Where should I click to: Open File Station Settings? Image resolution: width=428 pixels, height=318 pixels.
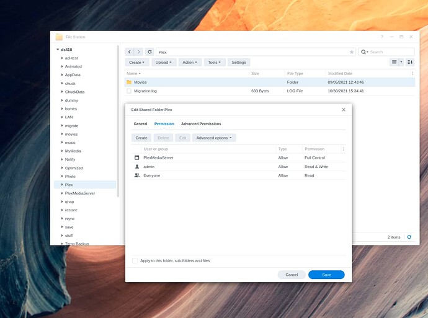click(x=239, y=63)
